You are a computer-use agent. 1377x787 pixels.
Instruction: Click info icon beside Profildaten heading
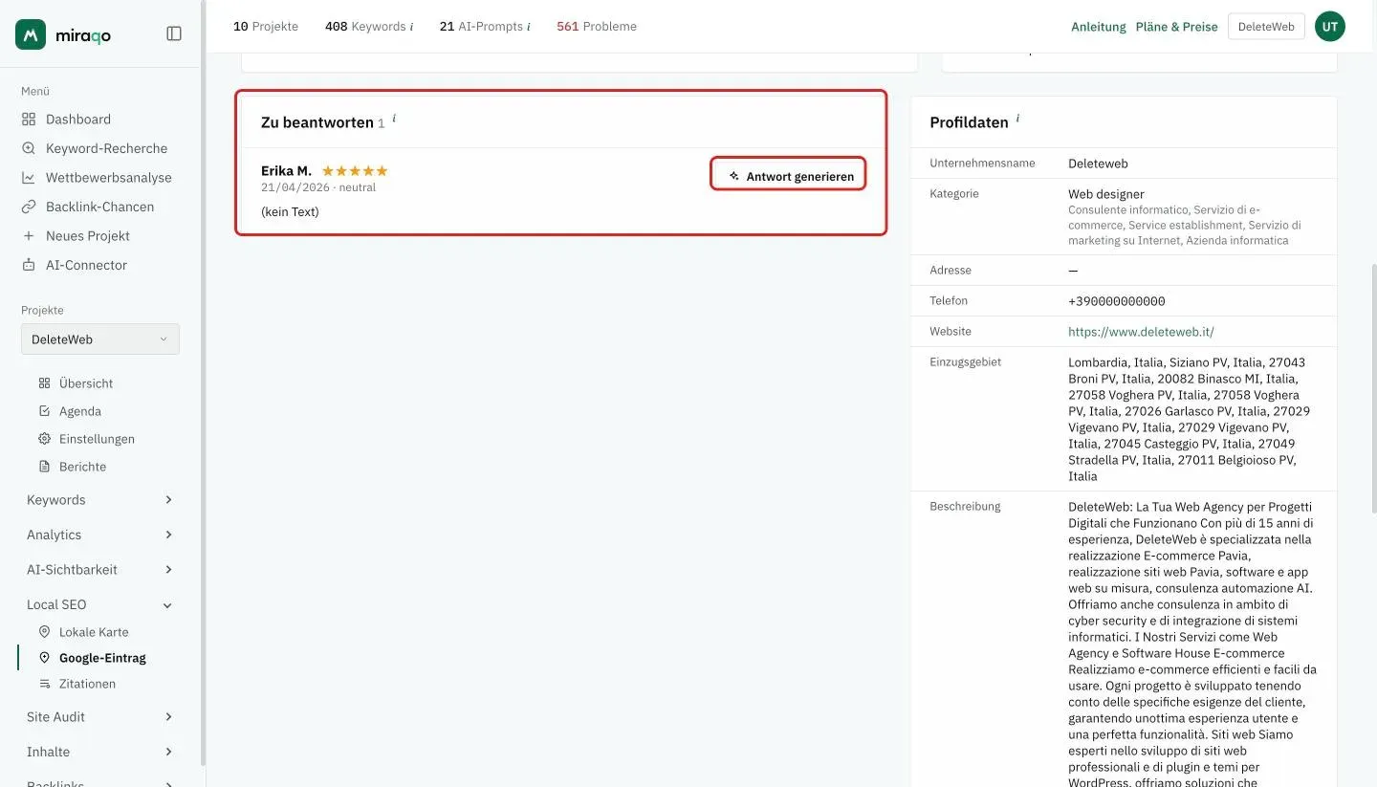click(x=1017, y=120)
